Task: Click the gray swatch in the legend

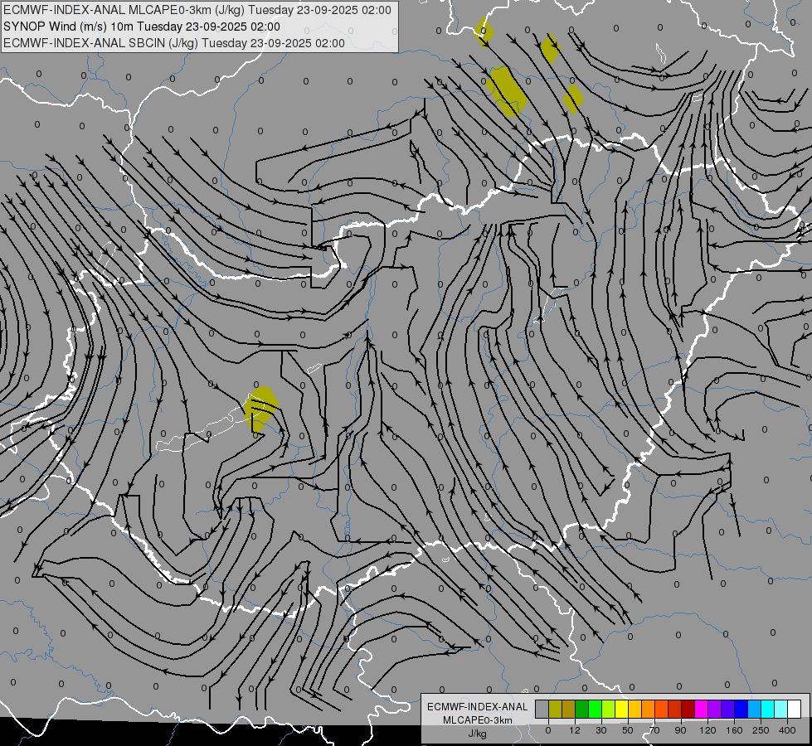Action: pos(542,709)
